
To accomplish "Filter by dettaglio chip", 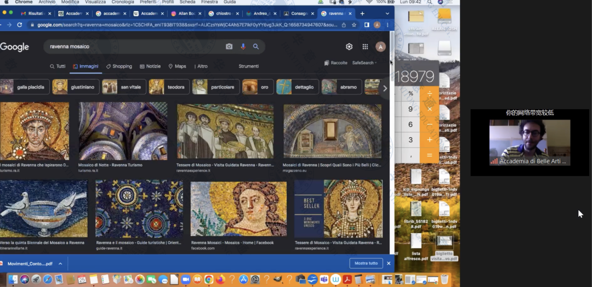I will (298, 87).
